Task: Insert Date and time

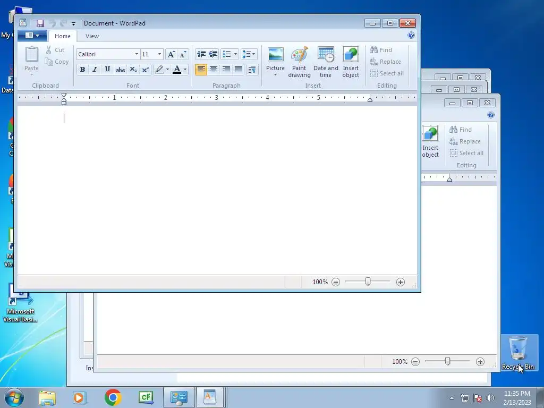Action: [326, 63]
